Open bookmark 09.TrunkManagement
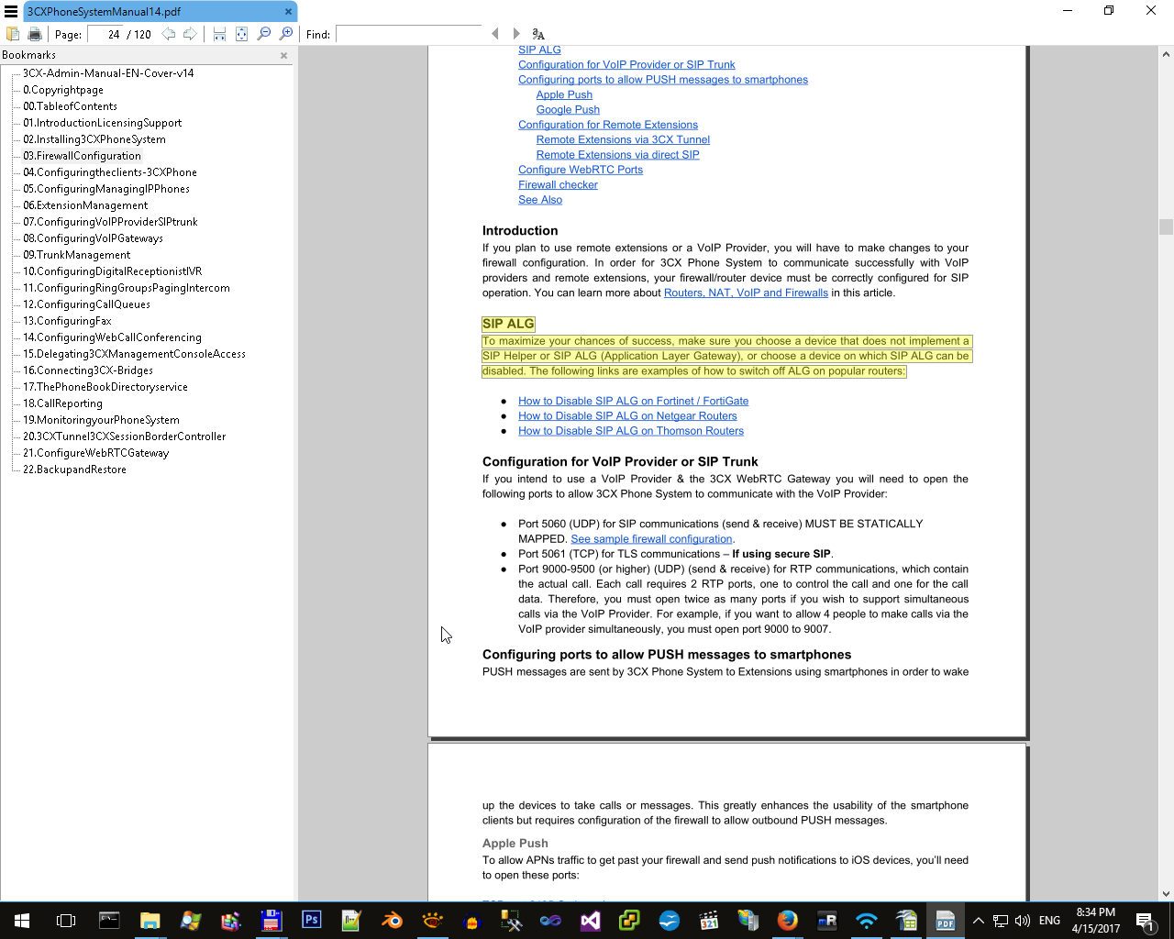The image size is (1174, 939). point(77,255)
